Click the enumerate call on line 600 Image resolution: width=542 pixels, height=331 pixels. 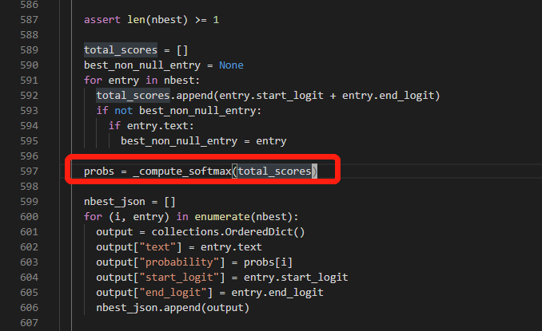pyautogui.click(x=222, y=217)
